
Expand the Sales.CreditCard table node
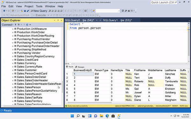click(x=13, y=60)
